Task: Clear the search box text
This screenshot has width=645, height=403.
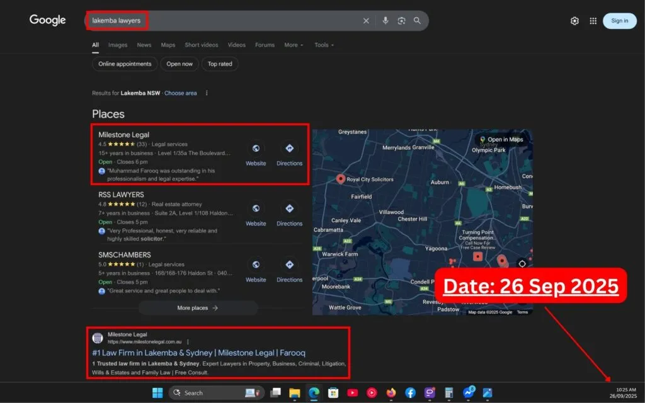Action: click(x=366, y=21)
